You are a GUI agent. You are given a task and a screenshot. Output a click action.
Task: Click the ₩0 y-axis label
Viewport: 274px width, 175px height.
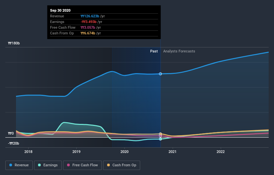coord(11,133)
